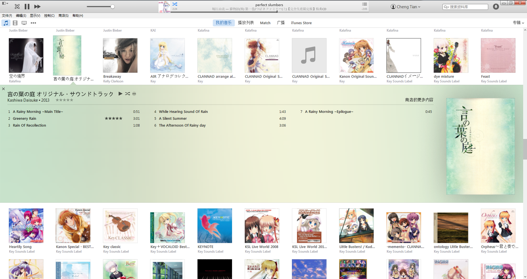Open the 文件(F) menu
Screen dimensions: 527x279
pyautogui.click(x=7, y=16)
